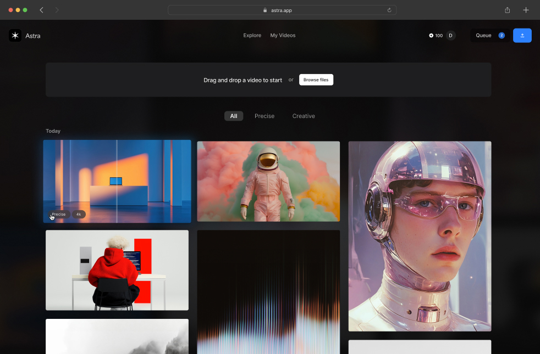Open the black and white misty thumbnail
The image size is (540, 354).
pos(117,336)
